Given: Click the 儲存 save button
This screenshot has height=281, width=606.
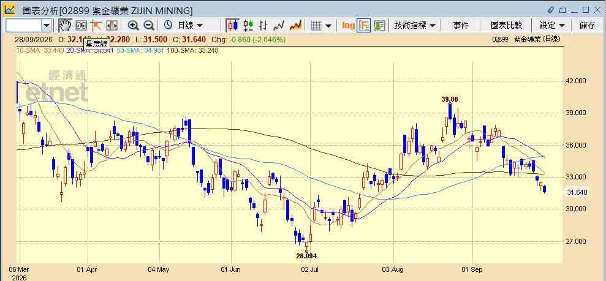Looking at the screenshot, I should tap(587, 26).
